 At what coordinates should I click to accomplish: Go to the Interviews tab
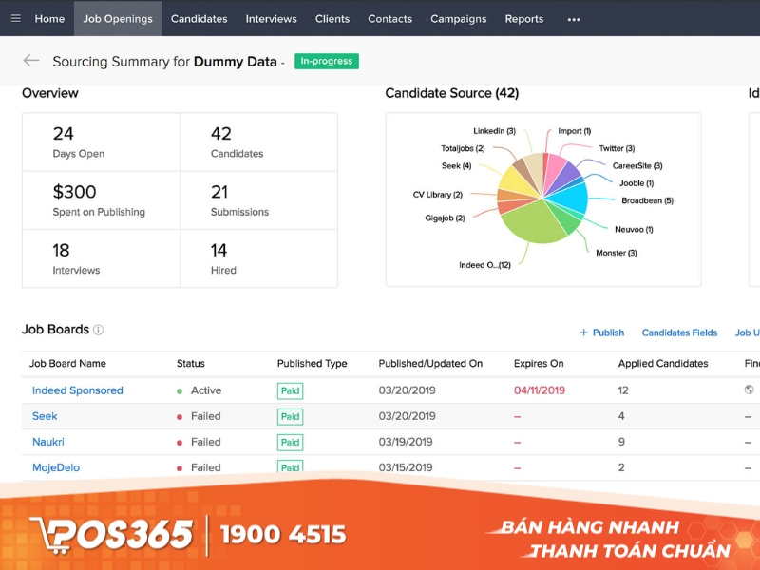tap(271, 18)
